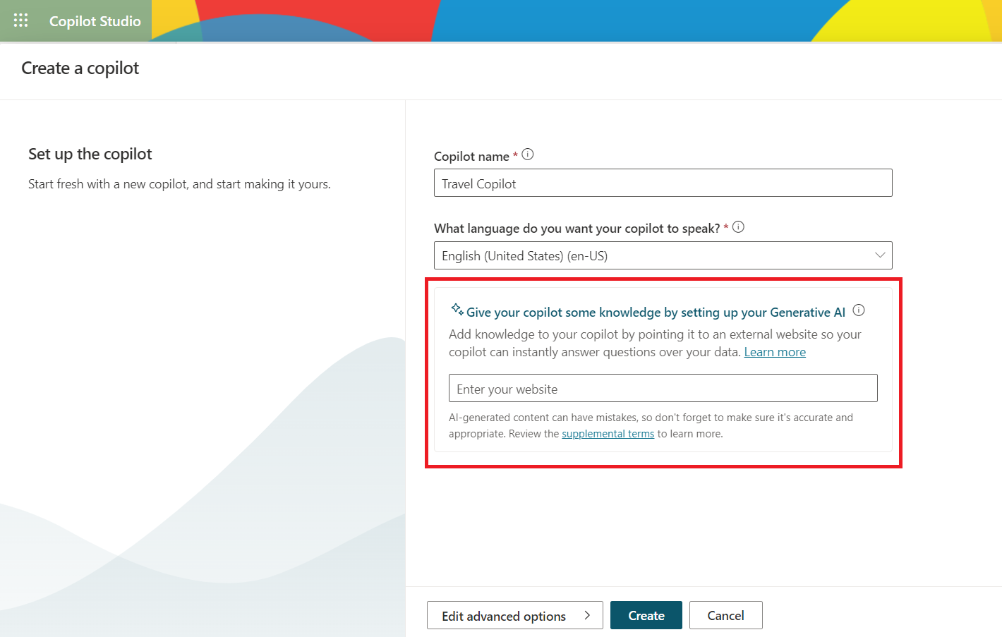Click the Copilot Studio title

tap(95, 21)
